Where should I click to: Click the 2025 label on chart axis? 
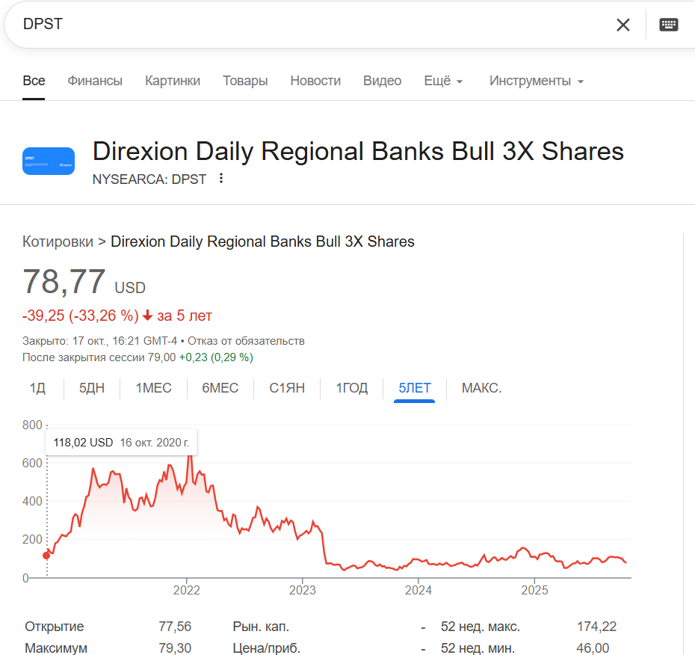(534, 590)
